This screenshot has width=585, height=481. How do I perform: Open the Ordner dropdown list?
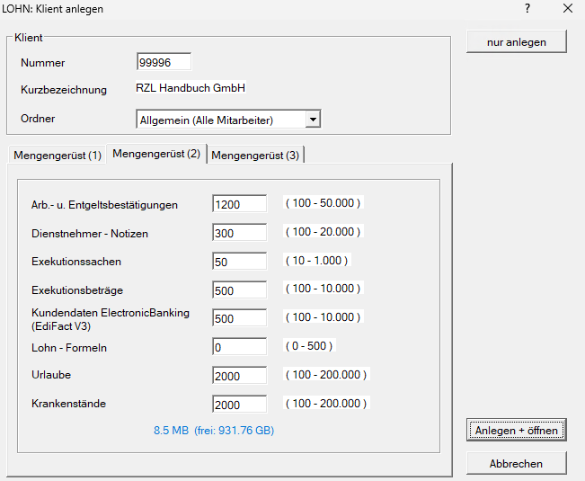click(312, 120)
